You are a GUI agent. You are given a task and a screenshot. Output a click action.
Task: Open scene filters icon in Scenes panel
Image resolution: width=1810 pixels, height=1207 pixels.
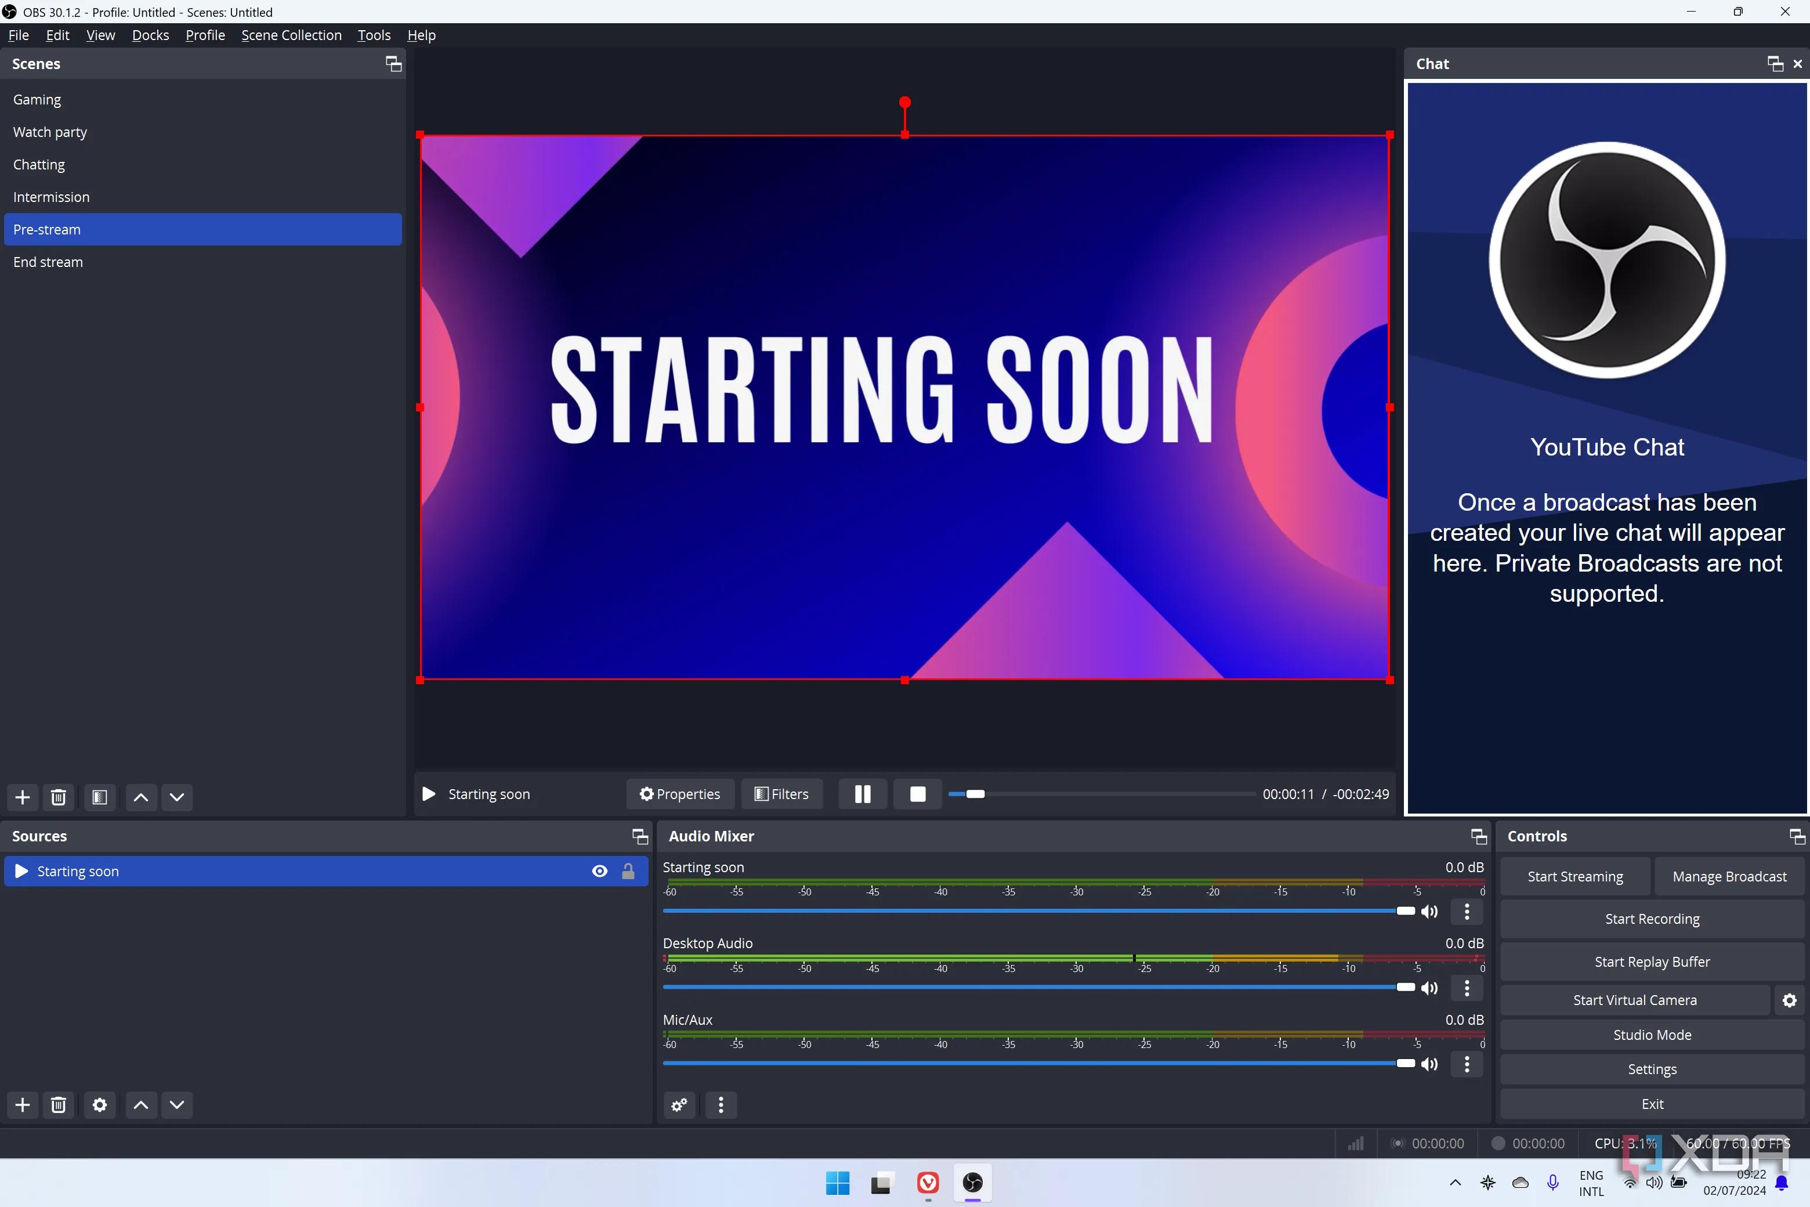(99, 797)
